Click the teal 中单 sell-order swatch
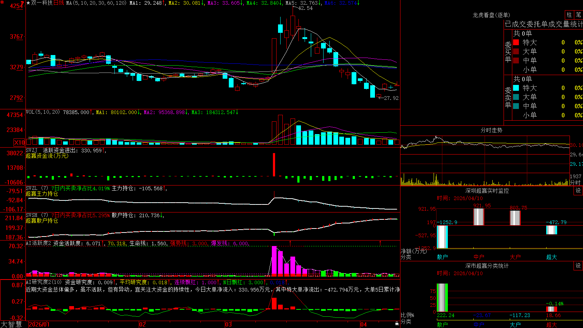The width and height of the screenshot is (583, 328). [516, 106]
